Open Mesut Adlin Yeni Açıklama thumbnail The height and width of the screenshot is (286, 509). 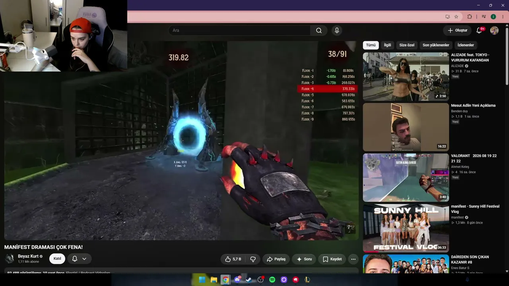point(406,127)
